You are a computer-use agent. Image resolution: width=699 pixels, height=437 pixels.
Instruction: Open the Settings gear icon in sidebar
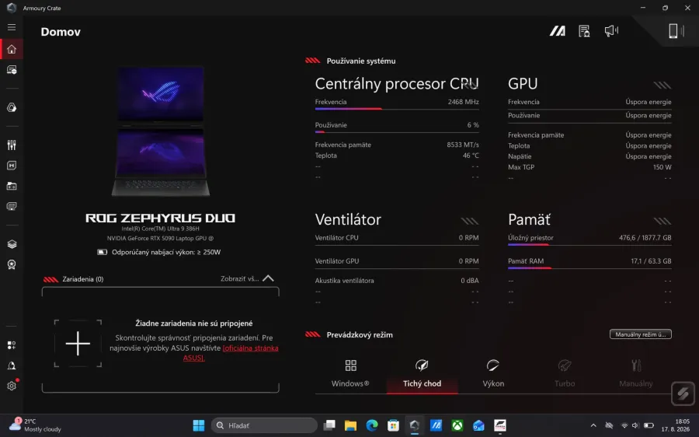12,386
